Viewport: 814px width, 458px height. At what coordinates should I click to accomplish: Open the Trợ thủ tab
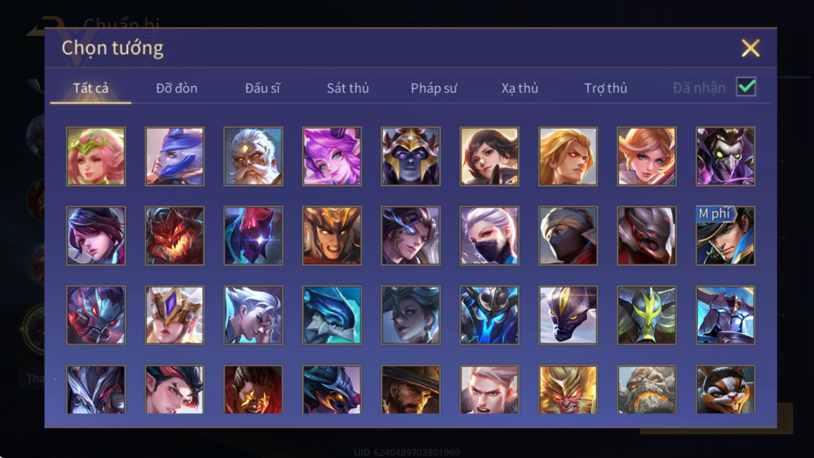606,88
